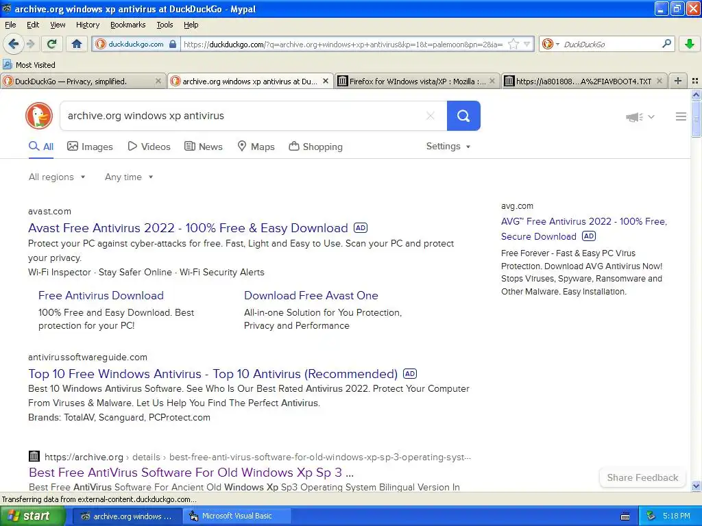Clear the search query with X
The height and width of the screenshot is (526, 702).
(431, 116)
